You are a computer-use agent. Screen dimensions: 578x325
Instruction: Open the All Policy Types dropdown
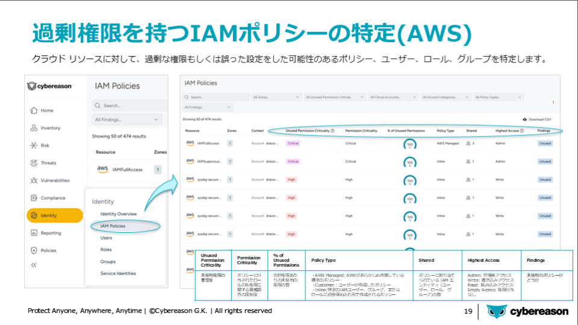(x=498, y=97)
